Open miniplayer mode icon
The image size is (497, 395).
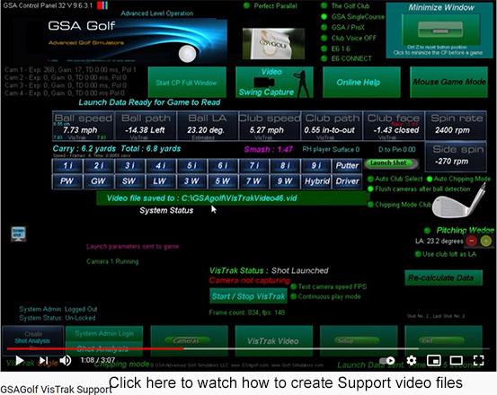433,360
